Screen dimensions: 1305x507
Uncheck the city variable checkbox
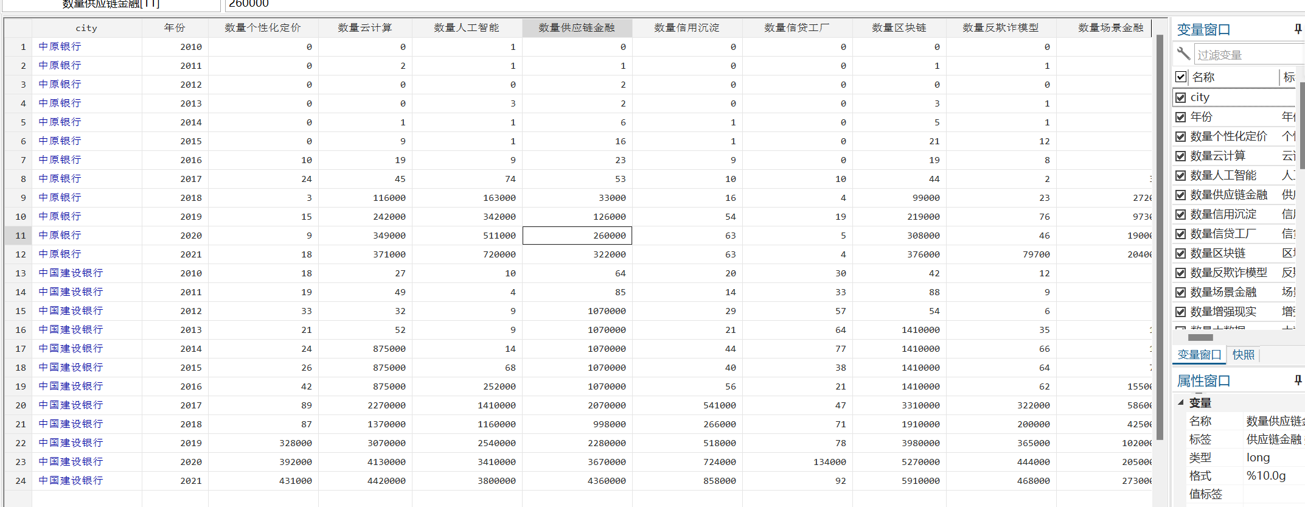[1181, 97]
